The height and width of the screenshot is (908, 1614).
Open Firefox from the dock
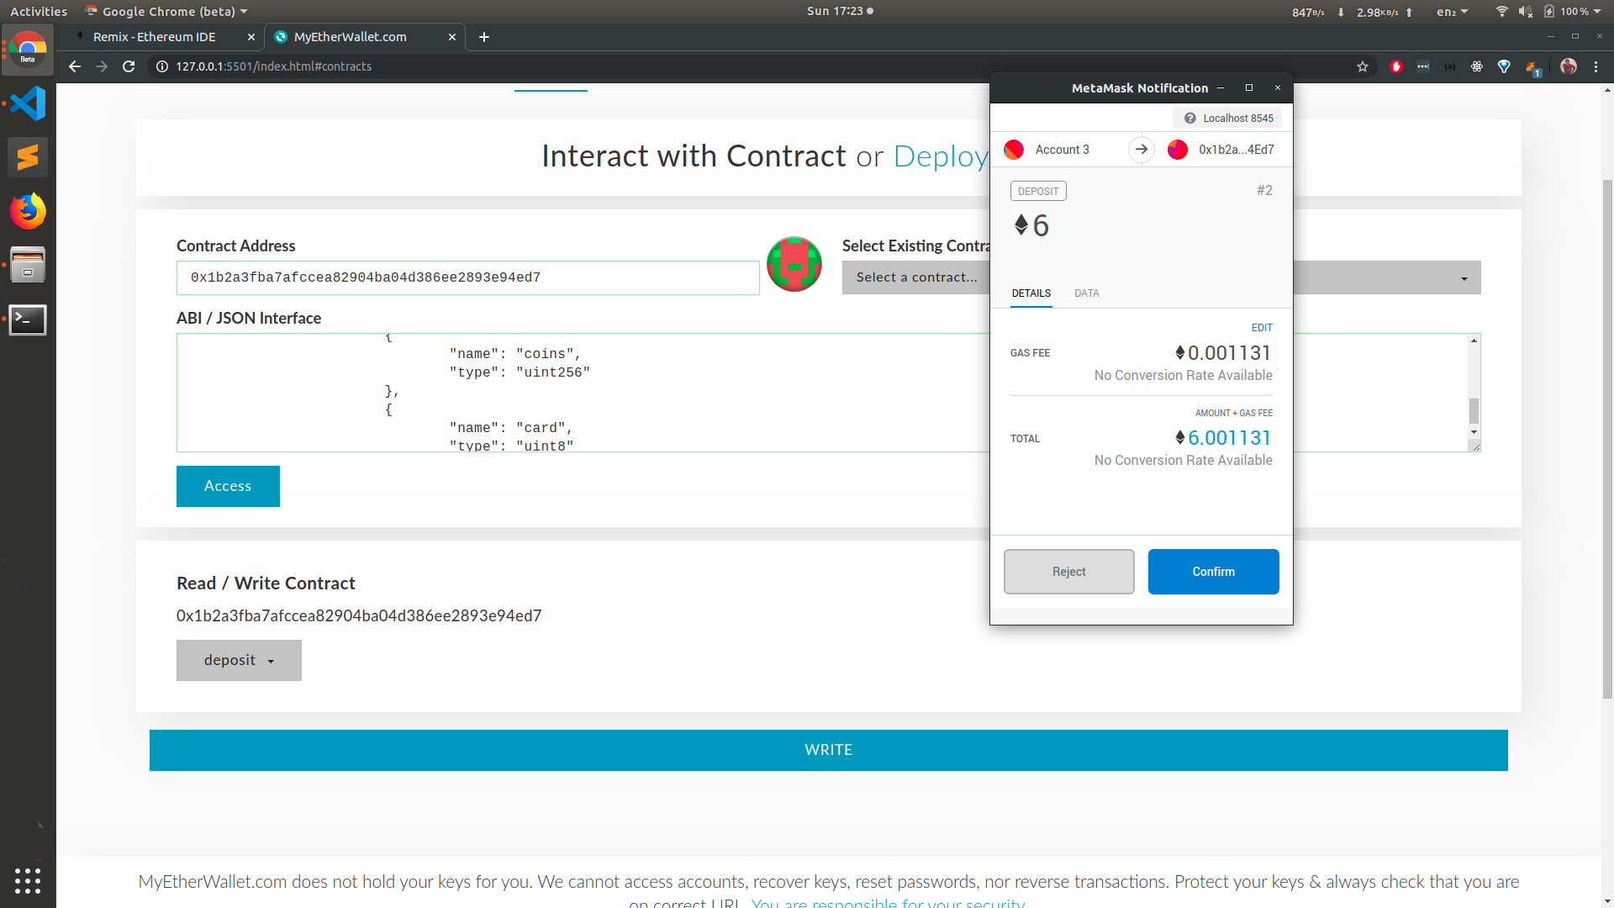pyautogui.click(x=28, y=211)
